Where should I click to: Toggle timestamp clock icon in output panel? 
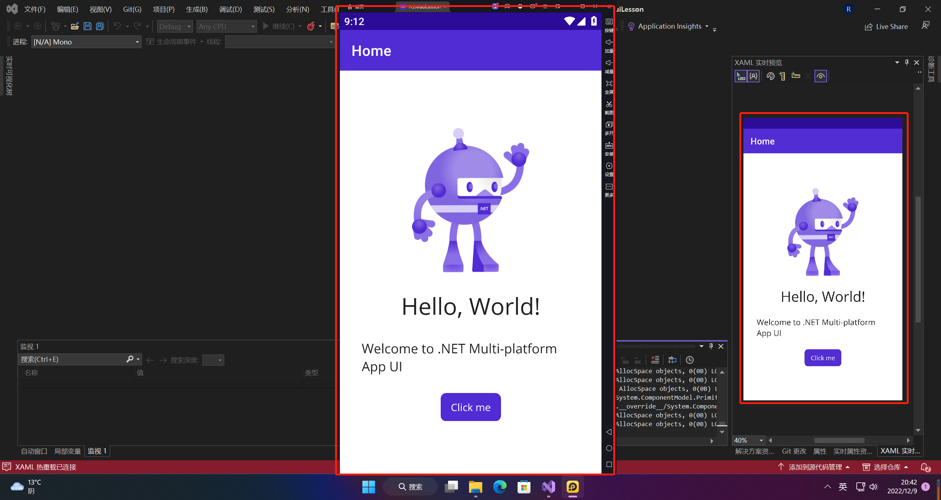(690, 360)
